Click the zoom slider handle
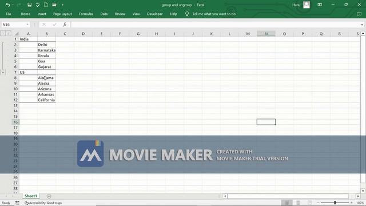Image resolution: width=366 pixels, height=206 pixels. tap(335, 203)
